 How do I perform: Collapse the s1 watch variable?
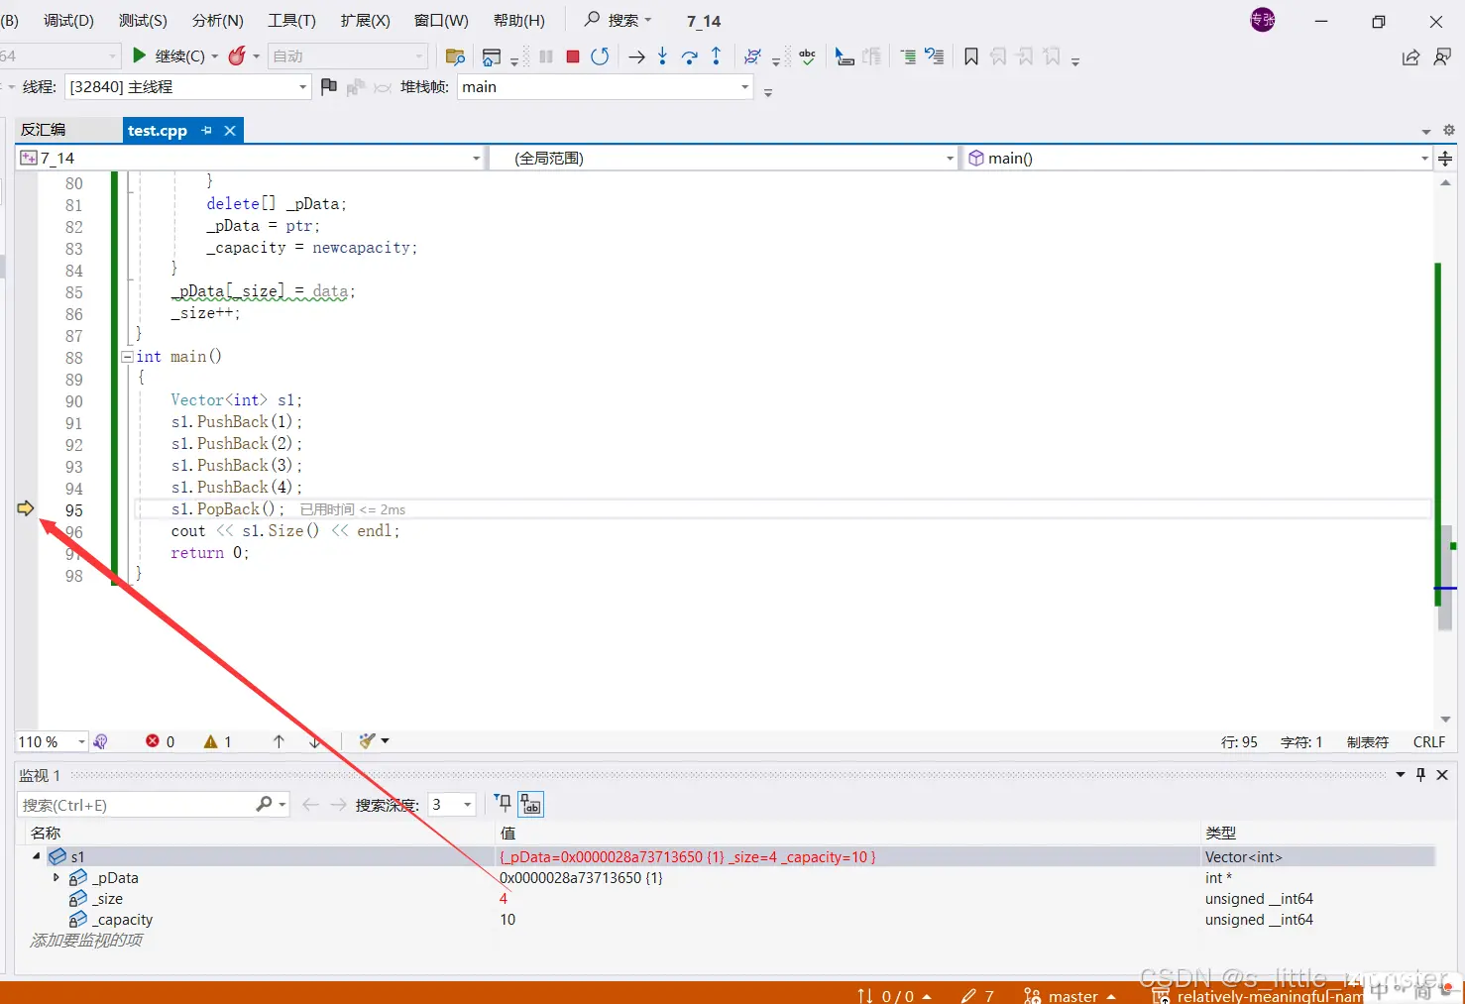pos(37,856)
